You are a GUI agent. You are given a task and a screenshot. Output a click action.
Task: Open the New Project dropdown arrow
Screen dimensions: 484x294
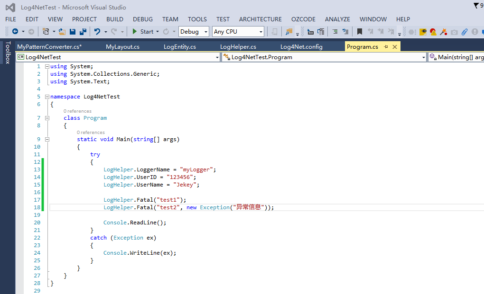pyautogui.click(x=54, y=31)
